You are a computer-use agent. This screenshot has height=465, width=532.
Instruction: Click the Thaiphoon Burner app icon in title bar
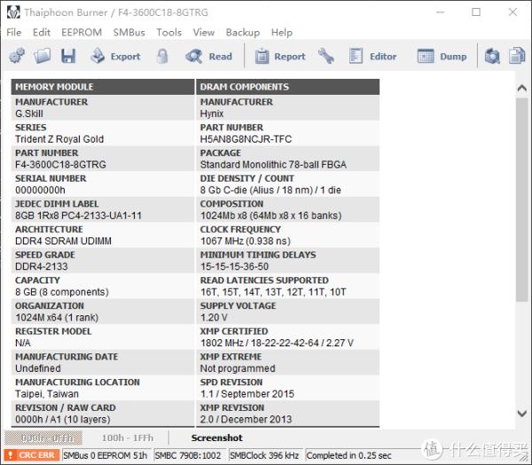[x=13, y=12]
